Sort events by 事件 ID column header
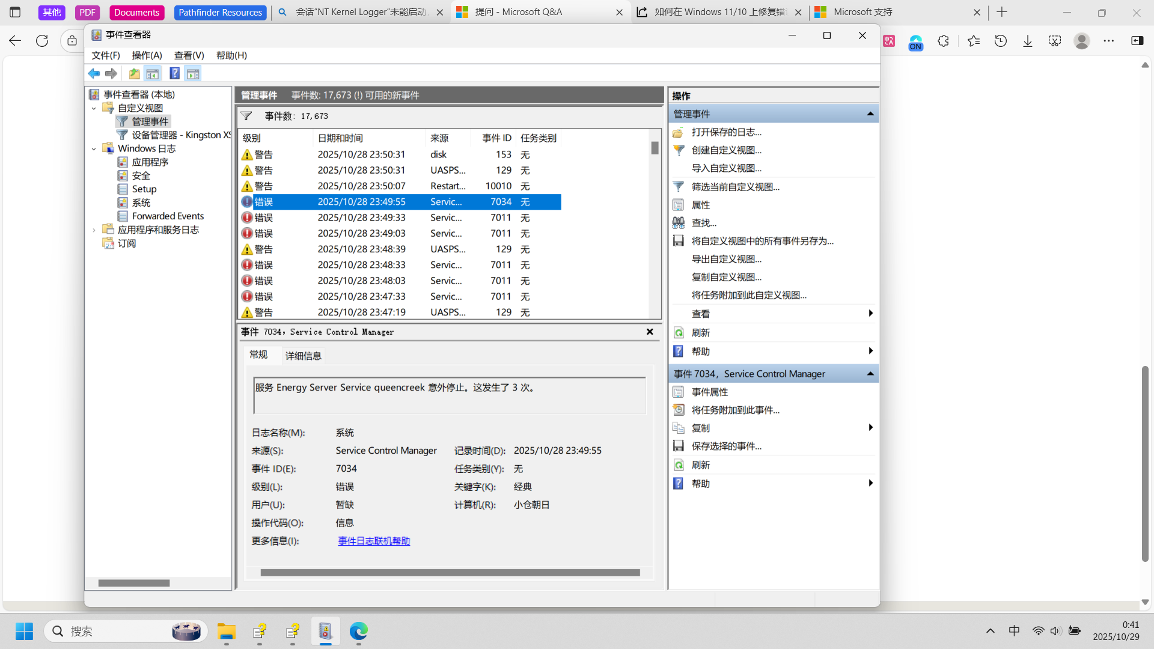1154x649 pixels. pos(493,138)
